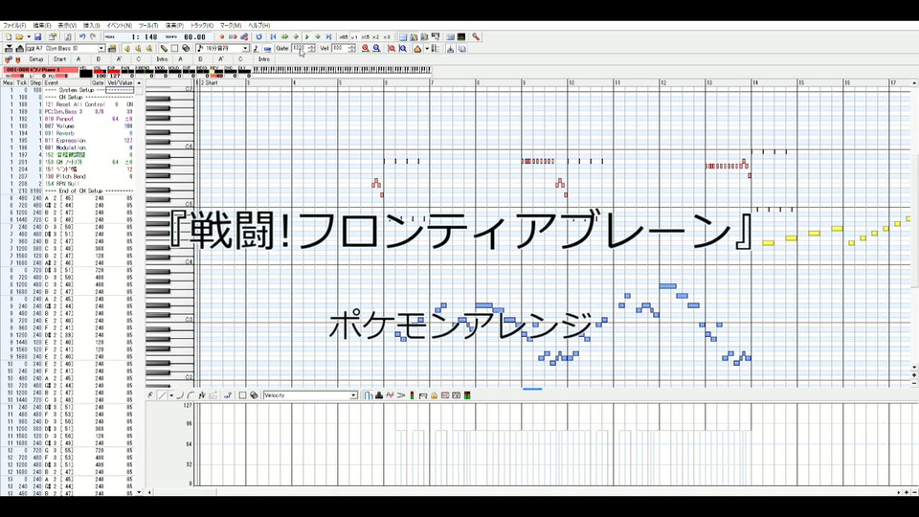Open the トラック(K) menu
Screen dimensions: 919x517
(202, 26)
